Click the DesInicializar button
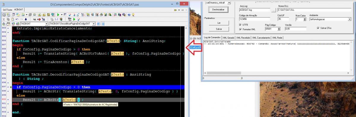 coord(218,9)
